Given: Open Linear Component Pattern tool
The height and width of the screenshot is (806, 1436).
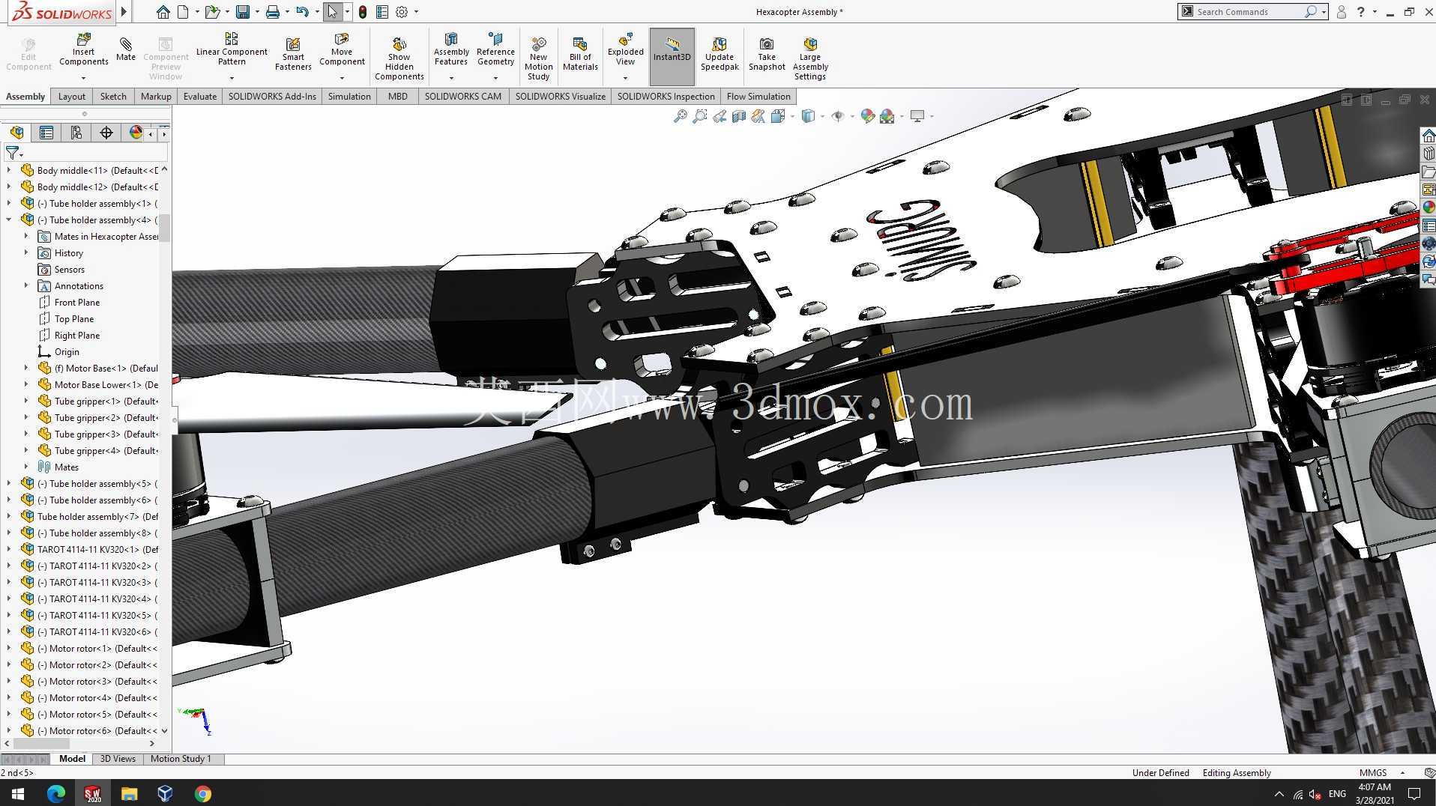Looking at the screenshot, I should (232, 49).
